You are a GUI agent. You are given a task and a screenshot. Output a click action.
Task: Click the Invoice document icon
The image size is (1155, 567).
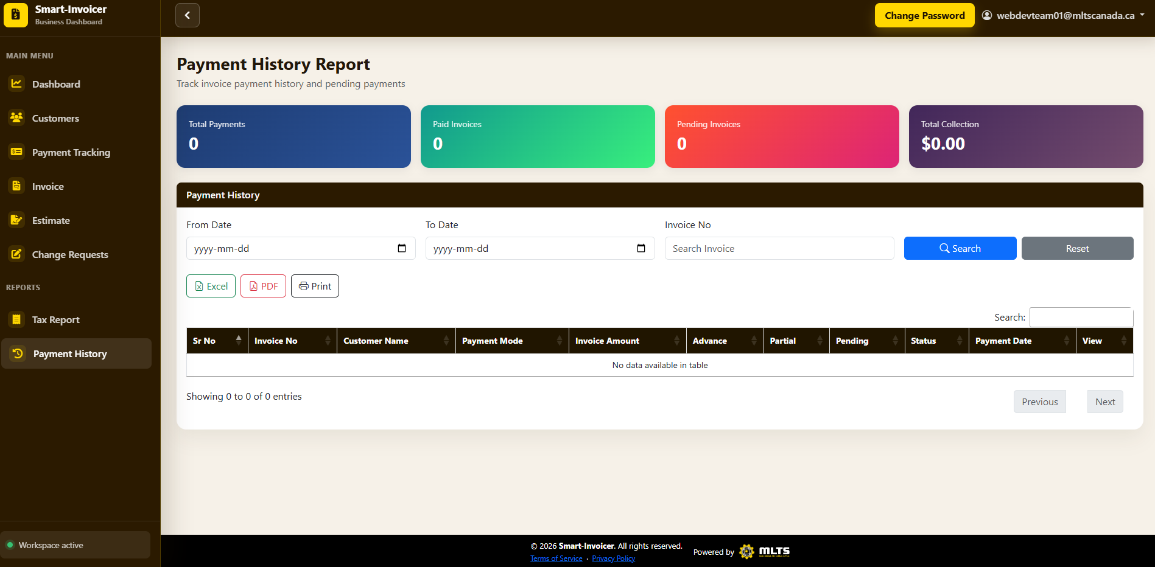pyautogui.click(x=16, y=186)
